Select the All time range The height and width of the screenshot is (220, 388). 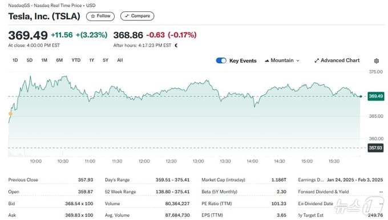[120, 60]
